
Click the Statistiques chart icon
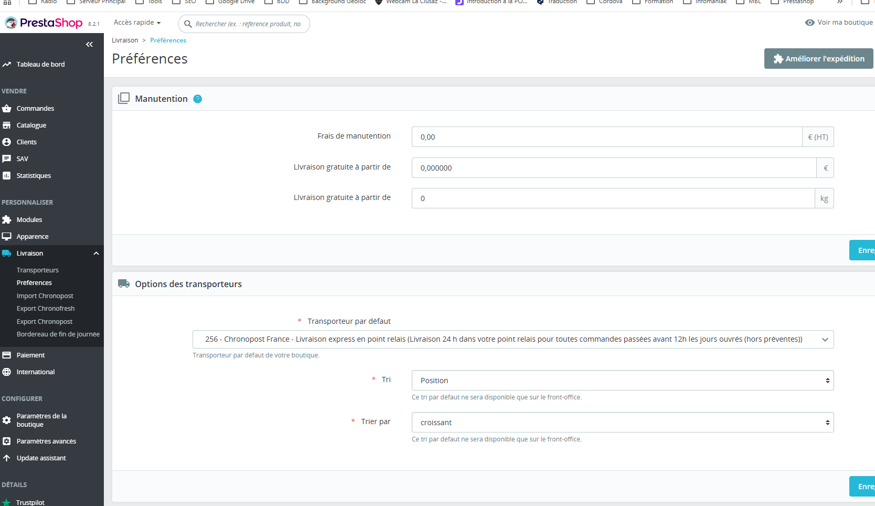pyautogui.click(x=6, y=176)
